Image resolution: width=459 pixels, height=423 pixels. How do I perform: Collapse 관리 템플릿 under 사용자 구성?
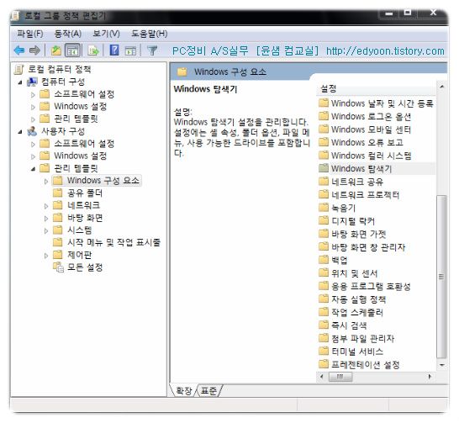(x=33, y=169)
